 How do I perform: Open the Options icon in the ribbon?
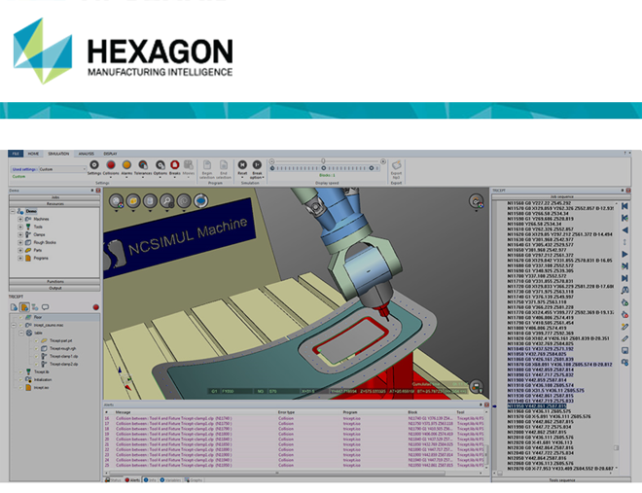(160, 165)
